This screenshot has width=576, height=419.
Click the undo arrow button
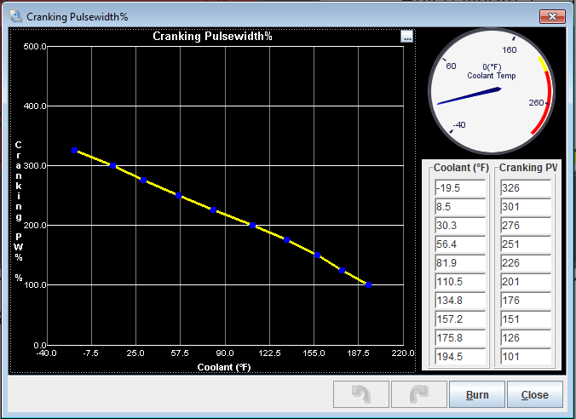coord(360,395)
